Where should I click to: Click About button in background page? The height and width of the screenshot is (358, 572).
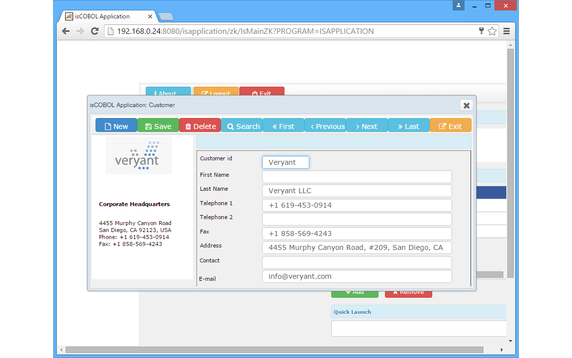pyautogui.click(x=168, y=91)
